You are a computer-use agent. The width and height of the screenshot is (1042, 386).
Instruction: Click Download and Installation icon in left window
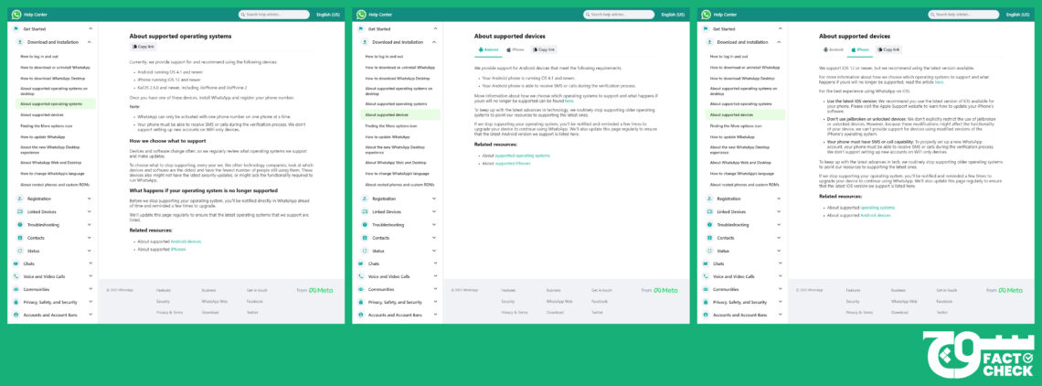[x=21, y=42]
